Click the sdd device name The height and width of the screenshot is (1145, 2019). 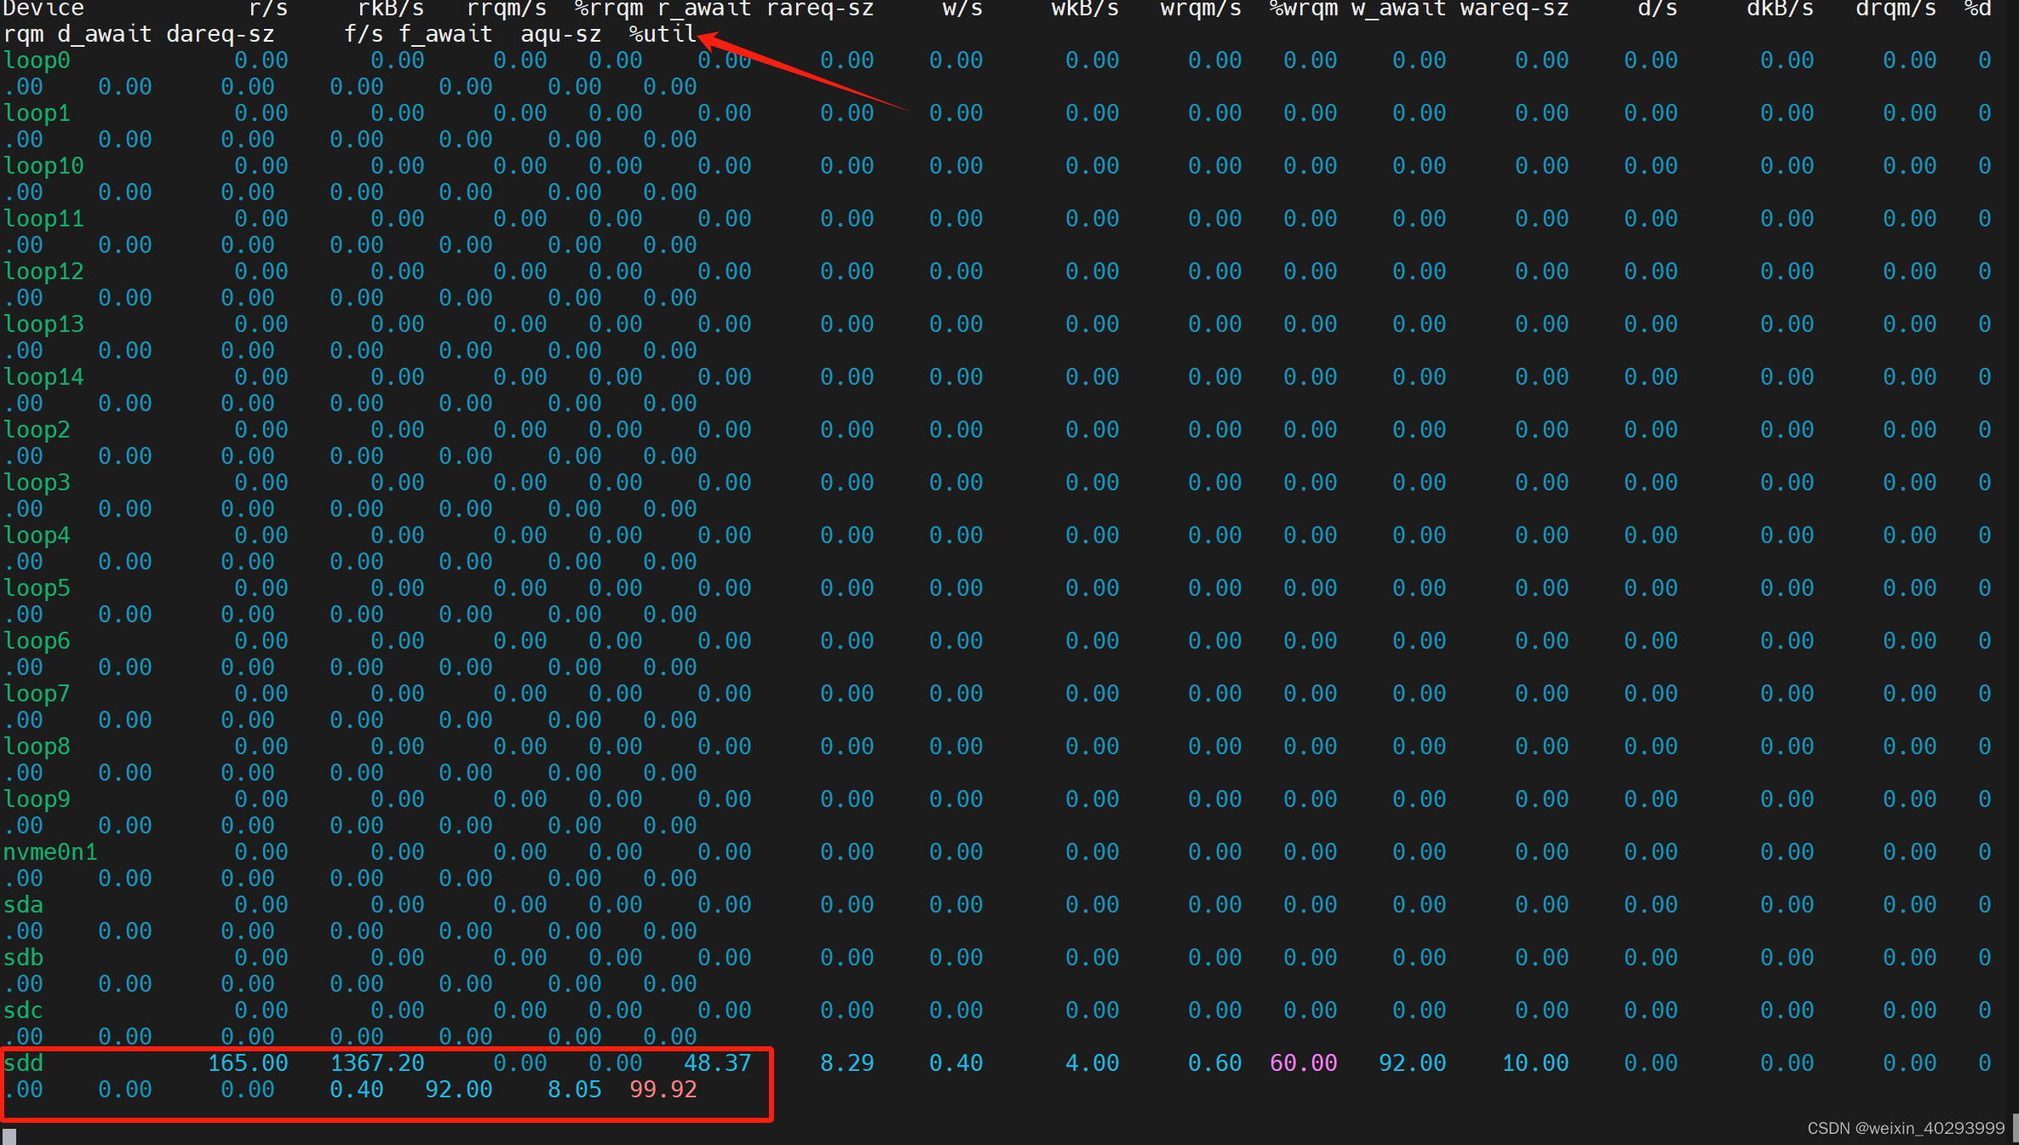tap(24, 1062)
